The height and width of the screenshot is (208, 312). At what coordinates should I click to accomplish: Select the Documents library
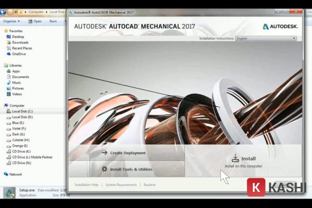click(x=21, y=77)
